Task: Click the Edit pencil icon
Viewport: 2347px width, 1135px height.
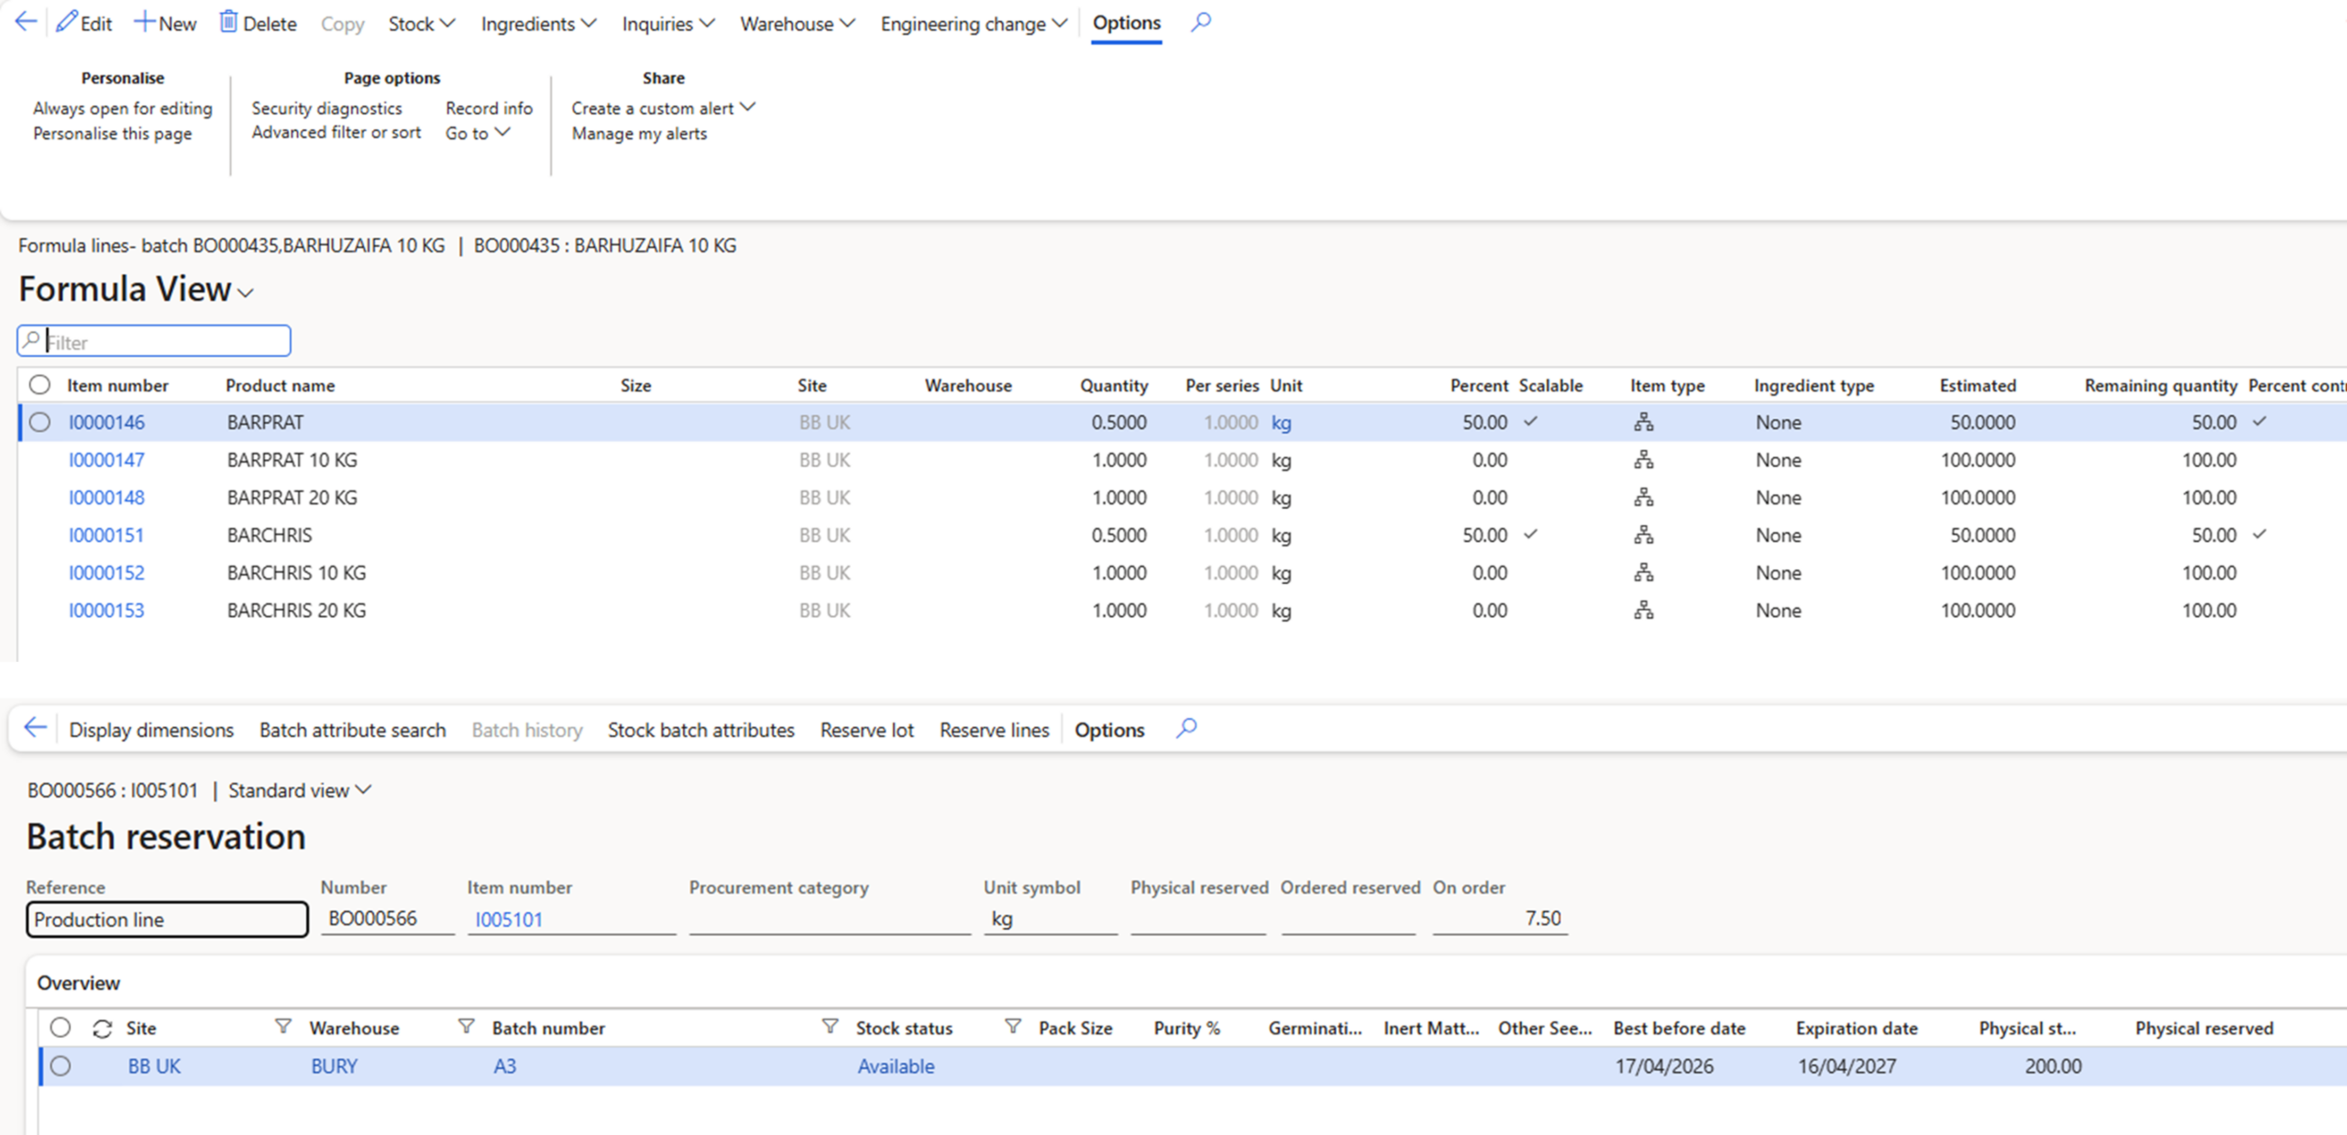Action: click(66, 22)
